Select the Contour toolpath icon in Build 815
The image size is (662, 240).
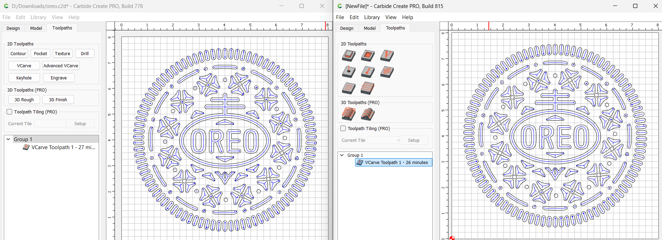[349, 55]
